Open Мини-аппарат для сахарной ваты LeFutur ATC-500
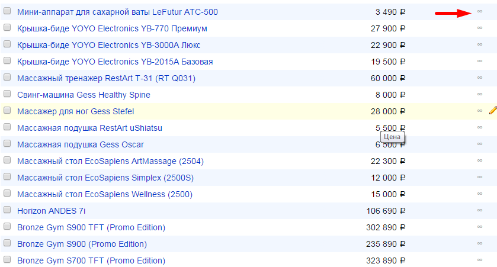The image size is (497, 267). [118, 12]
